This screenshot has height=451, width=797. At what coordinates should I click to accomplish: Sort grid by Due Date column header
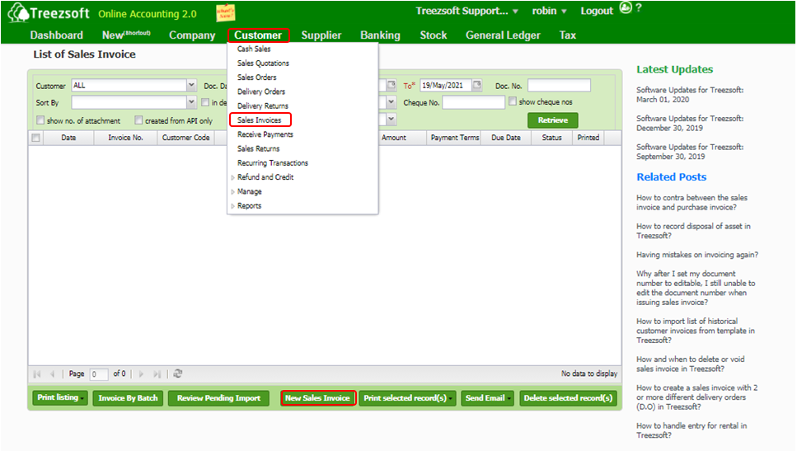pos(506,138)
